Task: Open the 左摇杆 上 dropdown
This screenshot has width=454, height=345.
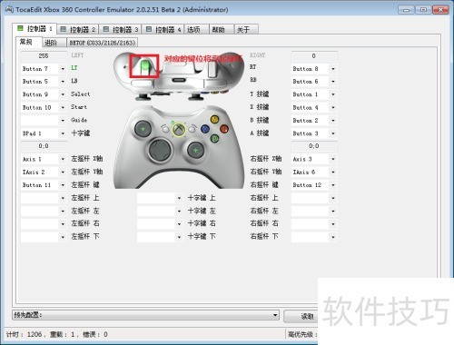Action: click(44, 198)
